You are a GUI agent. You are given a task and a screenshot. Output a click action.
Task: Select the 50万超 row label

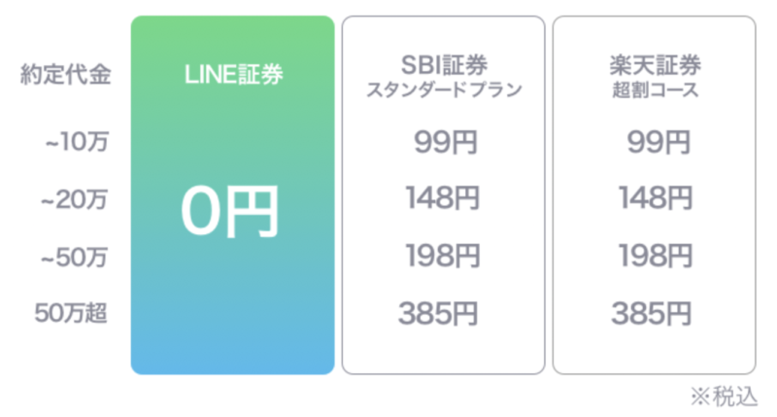pos(71,313)
